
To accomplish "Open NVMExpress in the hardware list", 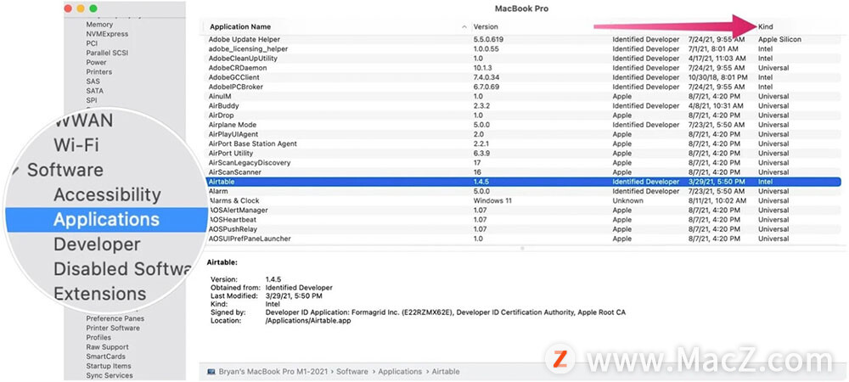I will (107, 34).
